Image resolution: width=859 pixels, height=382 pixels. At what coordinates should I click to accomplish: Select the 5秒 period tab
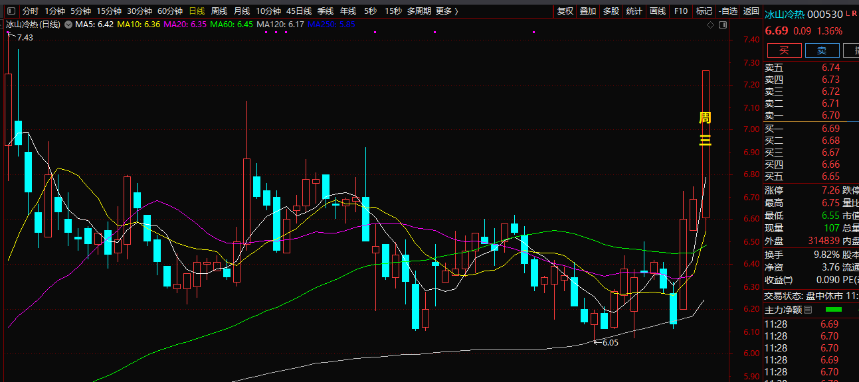pos(370,11)
